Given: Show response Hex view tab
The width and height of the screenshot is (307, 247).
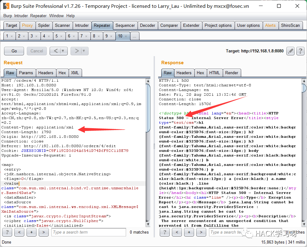Looking at the screenshot, I should coord(201,73).
